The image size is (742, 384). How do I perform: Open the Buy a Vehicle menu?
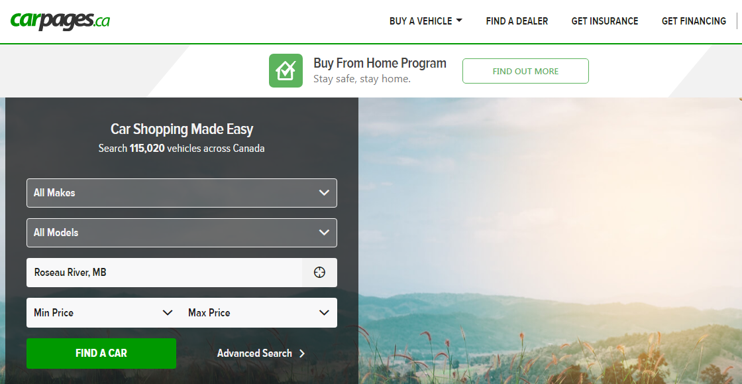(x=421, y=21)
